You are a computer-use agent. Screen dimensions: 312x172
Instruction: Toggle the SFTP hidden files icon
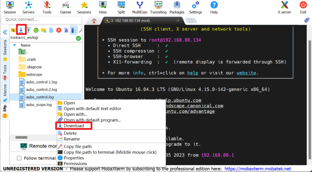pyautogui.click(x=74, y=30)
